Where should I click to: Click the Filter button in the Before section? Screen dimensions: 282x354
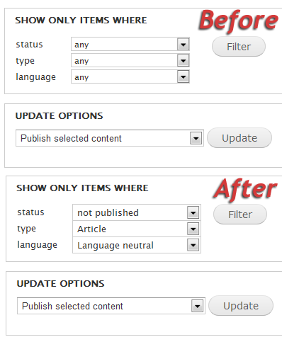239,47
